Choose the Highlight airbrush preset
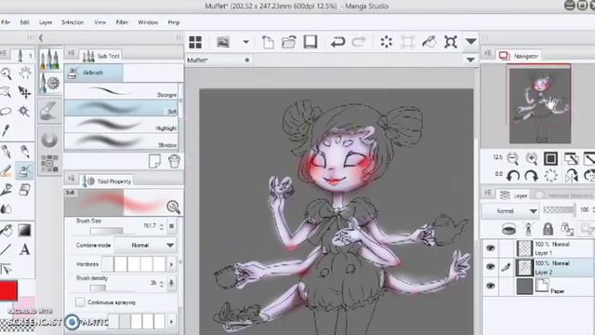595x335 pixels. pos(122,125)
